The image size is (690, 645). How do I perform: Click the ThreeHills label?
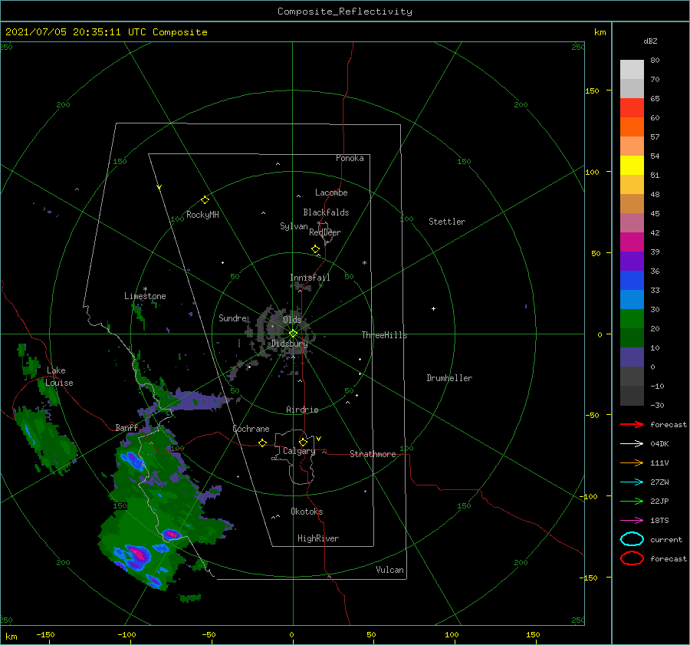(384, 335)
